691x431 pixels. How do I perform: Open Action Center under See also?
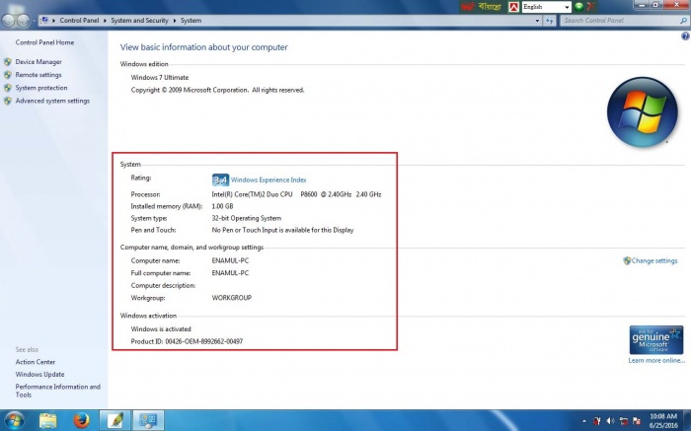point(36,362)
